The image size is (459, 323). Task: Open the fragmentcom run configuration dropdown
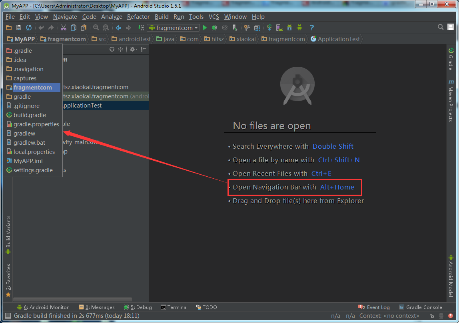pos(173,28)
